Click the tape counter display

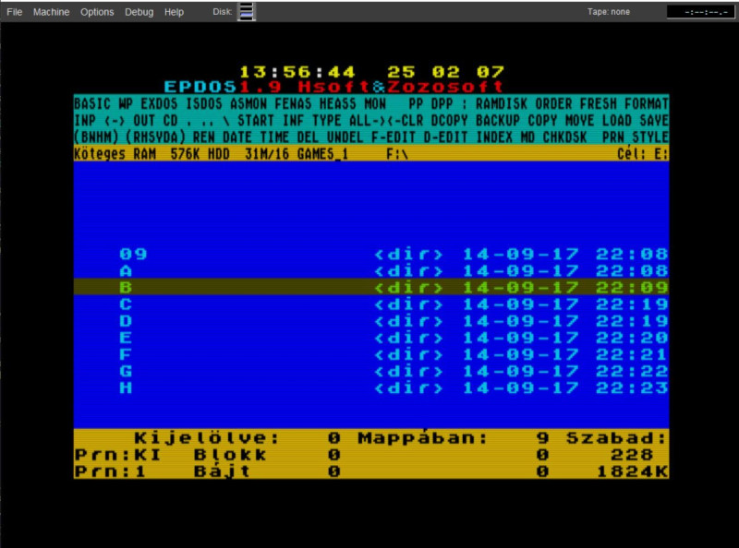click(x=700, y=12)
